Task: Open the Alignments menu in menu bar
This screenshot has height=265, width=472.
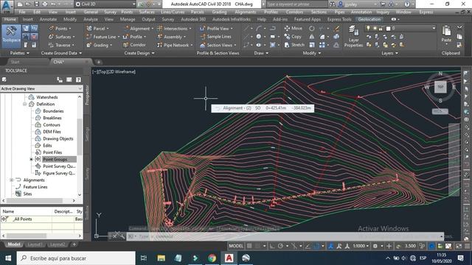Action: click(246, 12)
